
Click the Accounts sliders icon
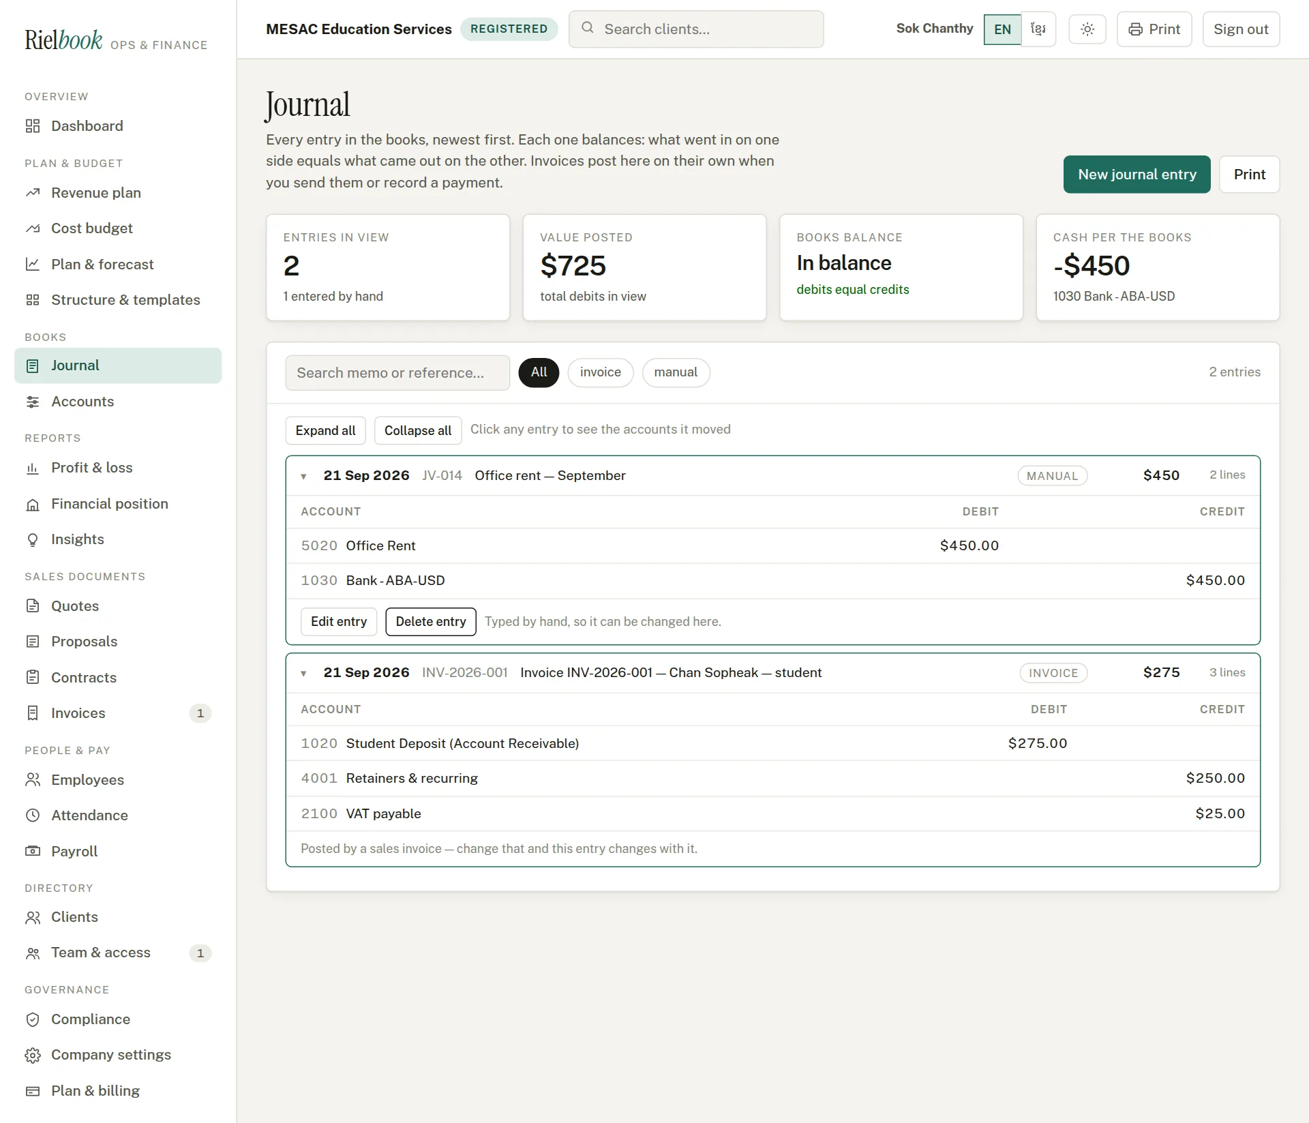(33, 402)
